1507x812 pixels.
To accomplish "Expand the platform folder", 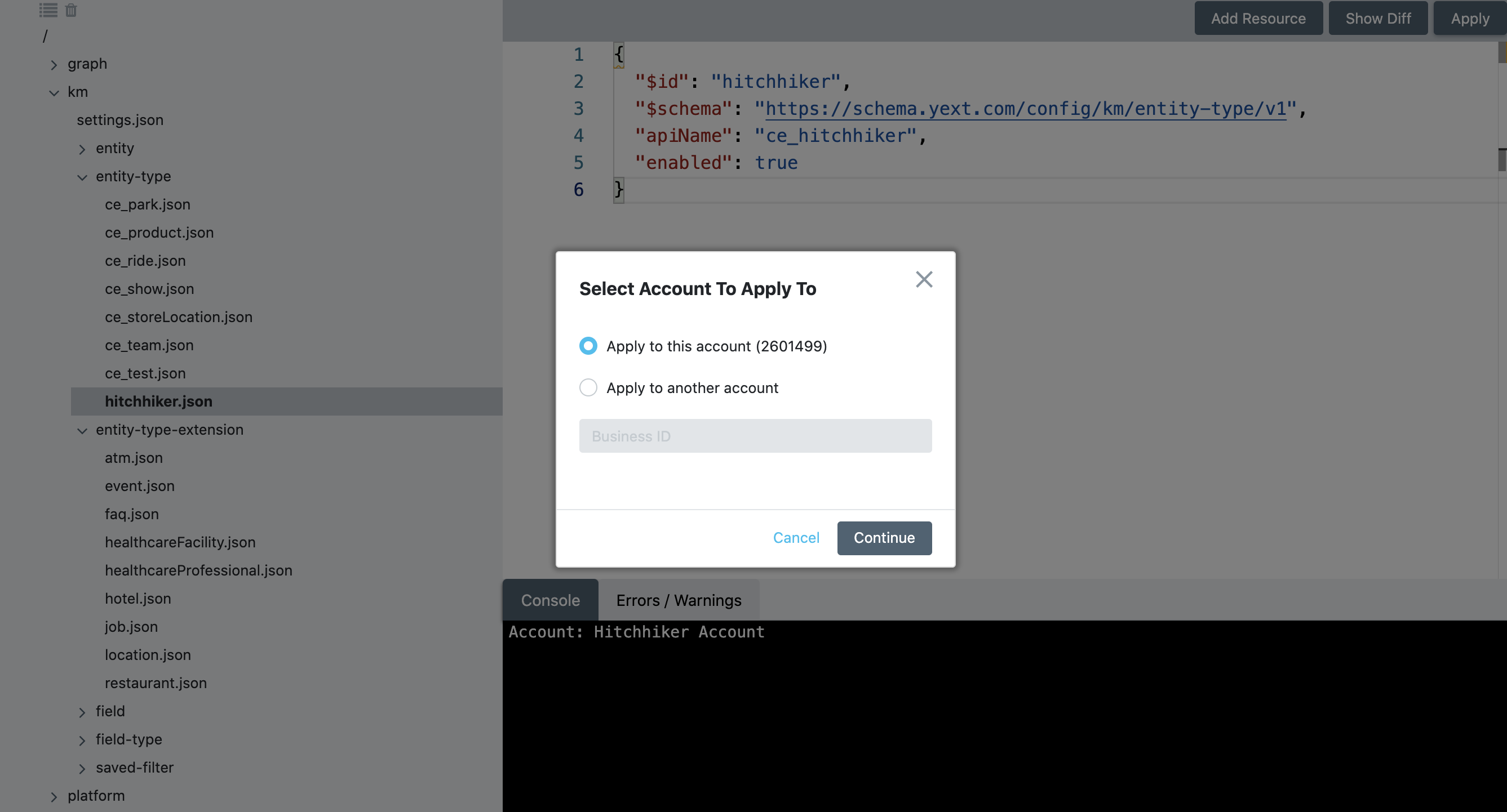I will point(54,796).
